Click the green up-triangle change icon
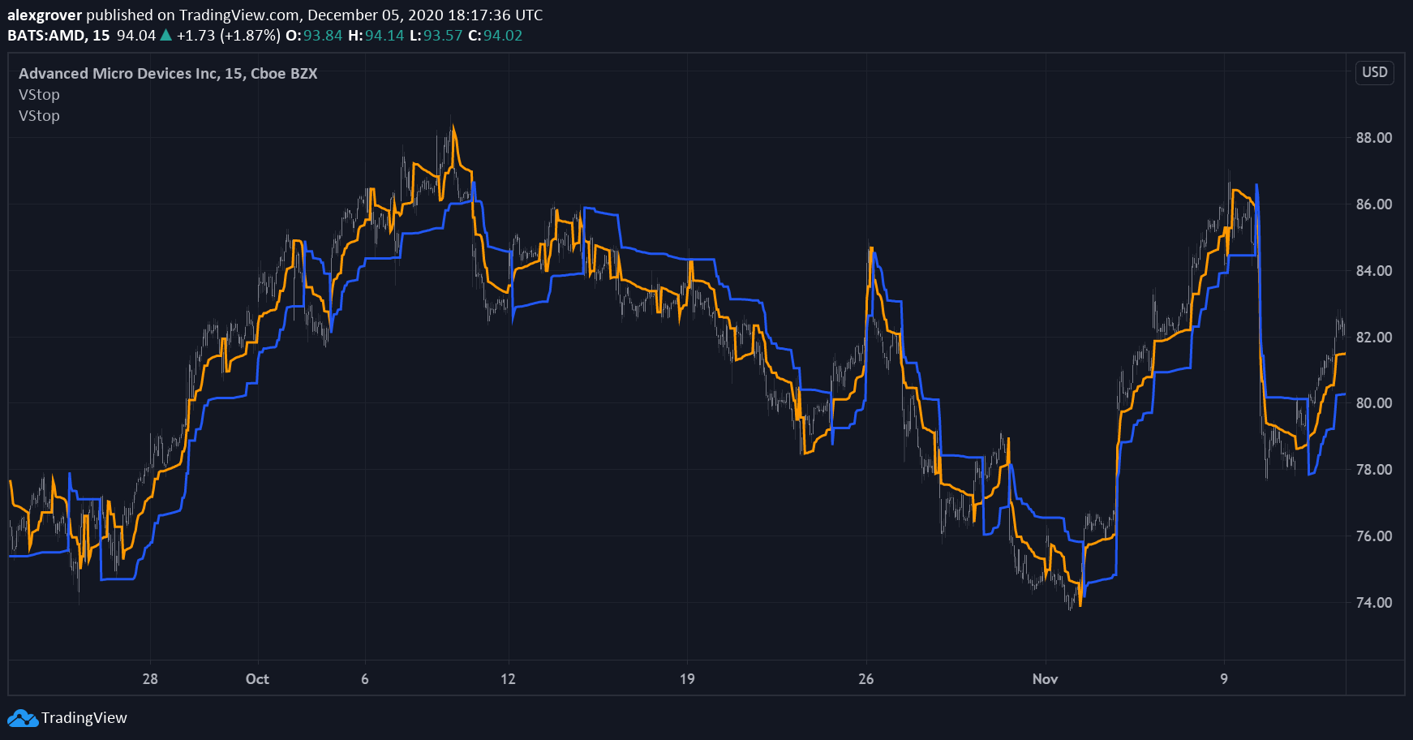 click(165, 35)
